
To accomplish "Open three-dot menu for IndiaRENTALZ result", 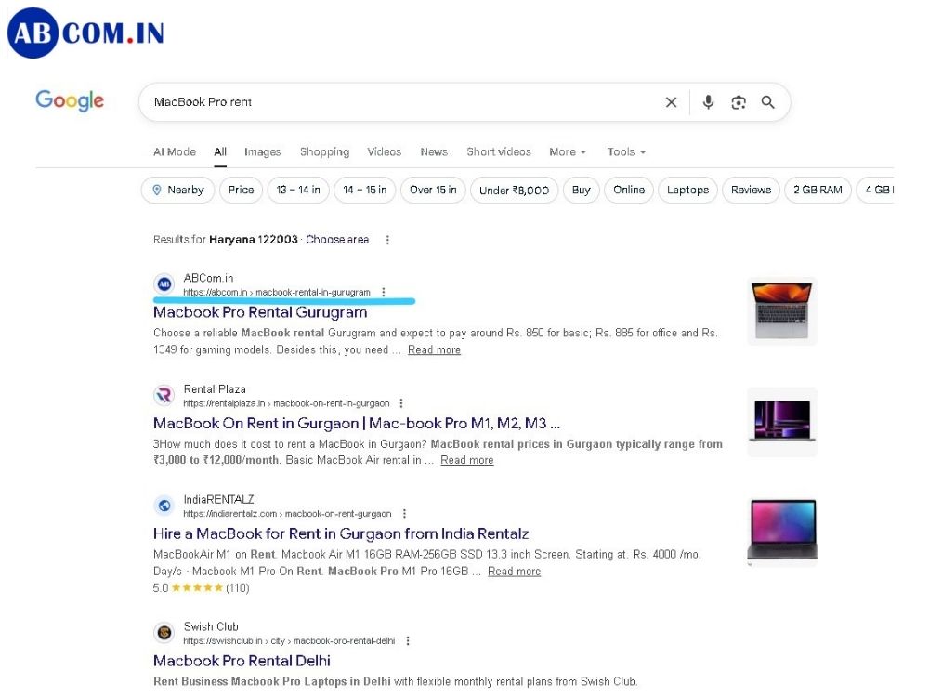I will (x=404, y=513).
